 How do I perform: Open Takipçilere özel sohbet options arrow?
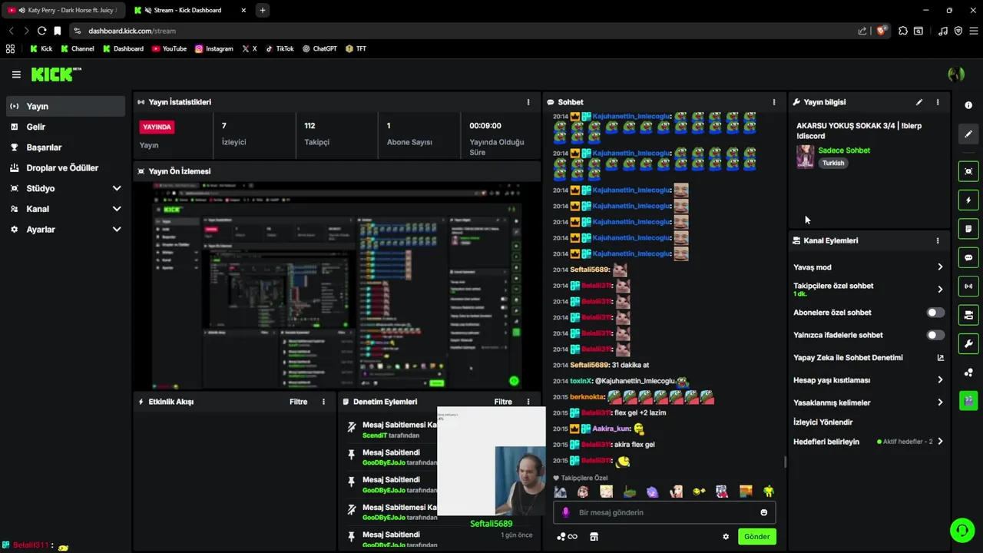tap(940, 290)
